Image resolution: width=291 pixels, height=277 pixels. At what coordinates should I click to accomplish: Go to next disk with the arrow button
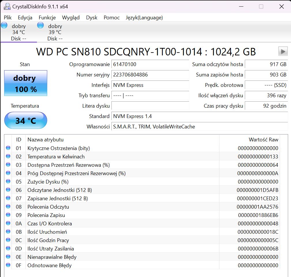click(283, 51)
